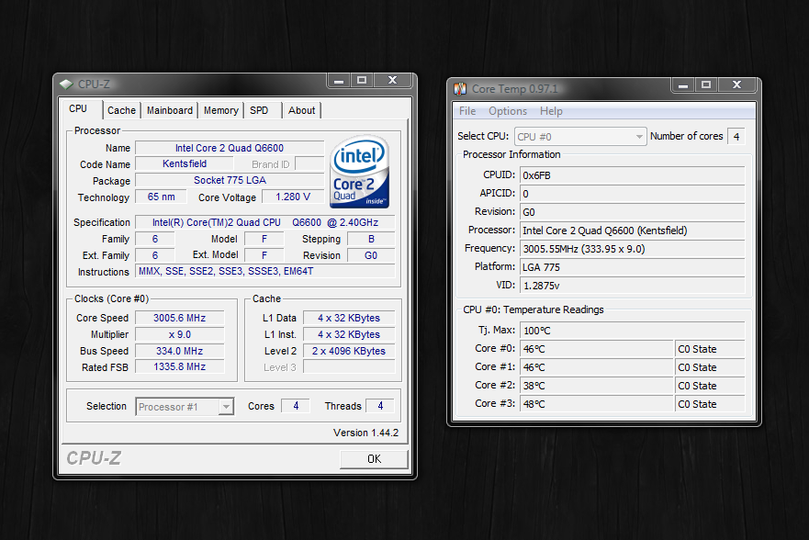809x540 pixels.
Task: Click the Rated FSB 1335.8 MHz value
Action: (180, 366)
